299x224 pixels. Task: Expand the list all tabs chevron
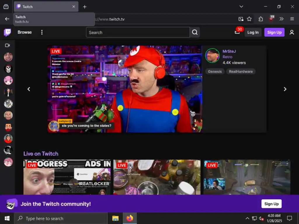click(x=241, y=7)
